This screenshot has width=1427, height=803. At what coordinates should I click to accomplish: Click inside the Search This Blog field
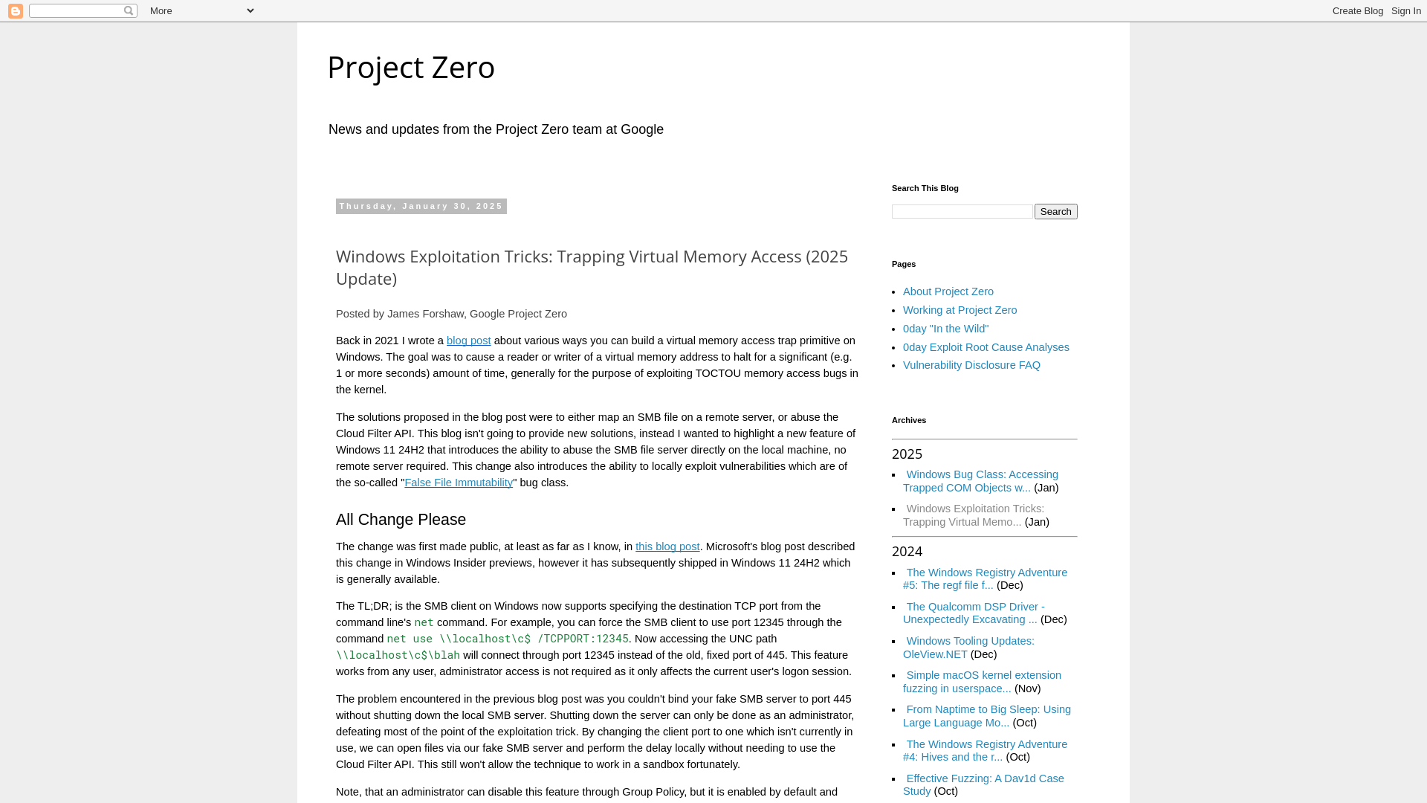(x=962, y=211)
